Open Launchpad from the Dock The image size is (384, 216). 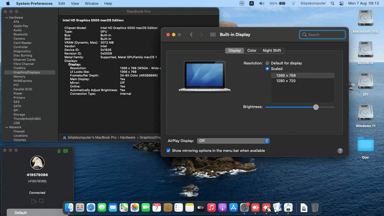point(80,208)
